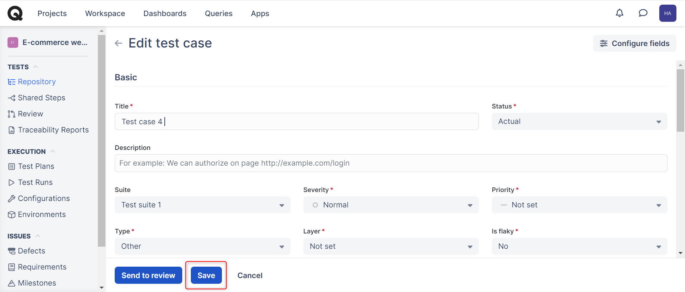Image resolution: width=685 pixels, height=292 pixels.
Task: Click the notifications bell icon
Action: tap(619, 13)
